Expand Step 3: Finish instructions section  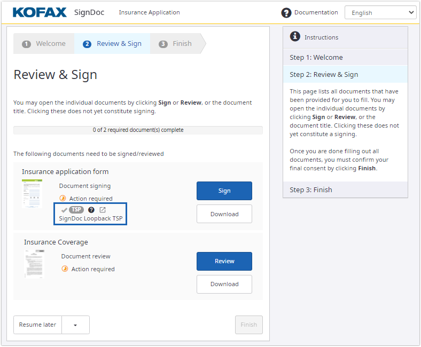[x=345, y=190]
